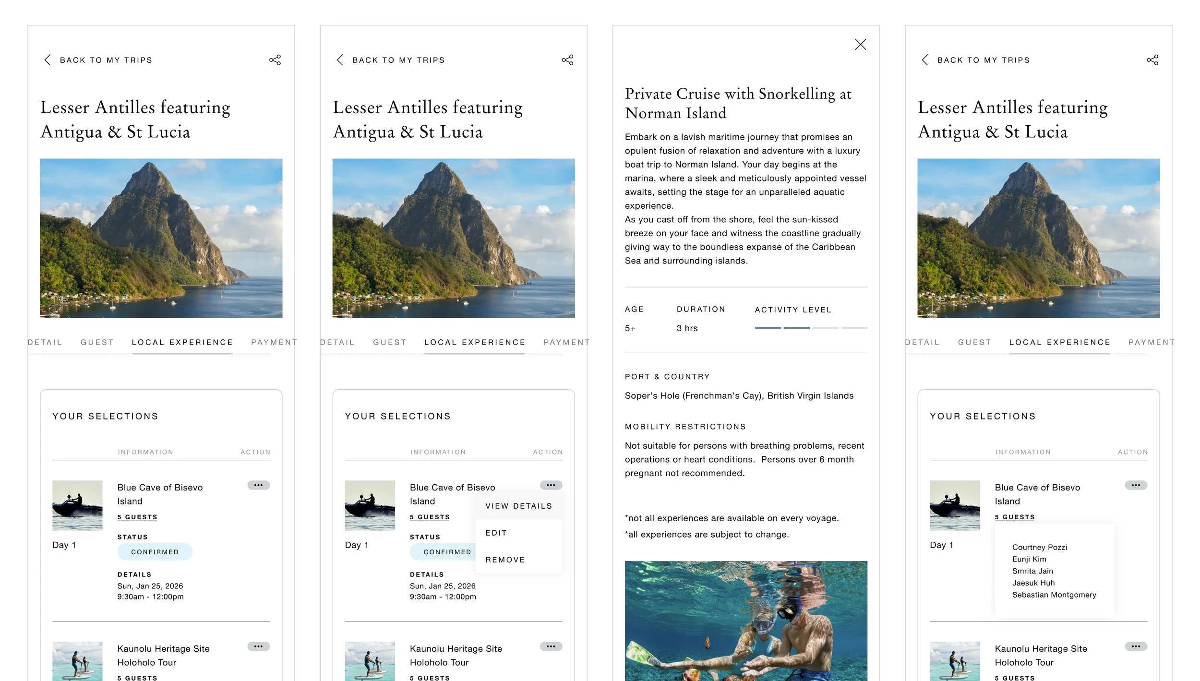Click 5 Guests link under Blue Cave, first panel
Screen dimensions: 1200x681
click(x=137, y=517)
